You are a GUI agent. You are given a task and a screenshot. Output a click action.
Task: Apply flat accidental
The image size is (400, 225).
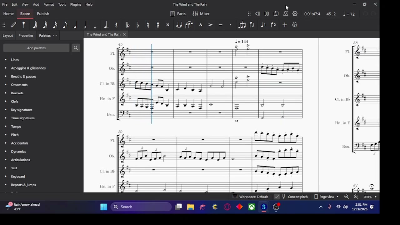tap(137, 25)
